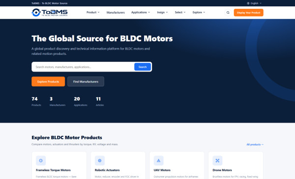Click the blue Search button
The image size is (295, 179).
(x=143, y=67)
